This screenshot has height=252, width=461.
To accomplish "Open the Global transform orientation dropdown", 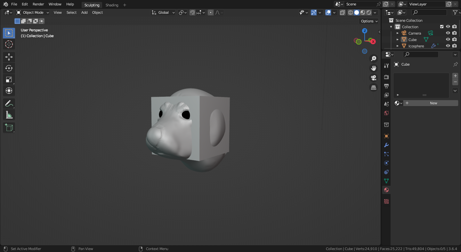I will [163, 12].
